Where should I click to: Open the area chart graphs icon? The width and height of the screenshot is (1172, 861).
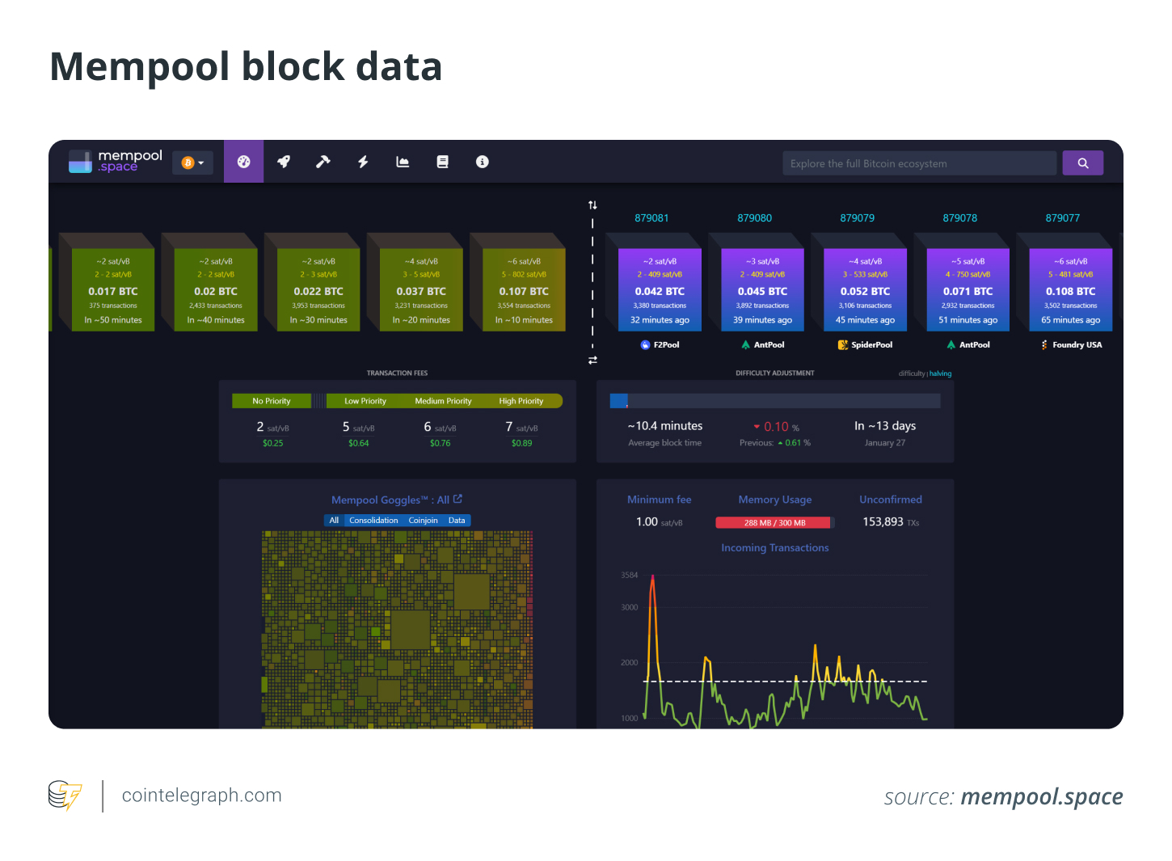(x=403, y=162)
